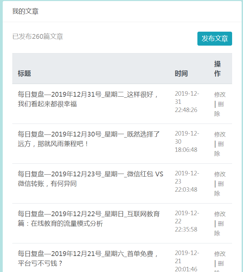
Task: Click 修改 for the 12月21号 article
Action: pyautogui.click(x=220, y=254)
